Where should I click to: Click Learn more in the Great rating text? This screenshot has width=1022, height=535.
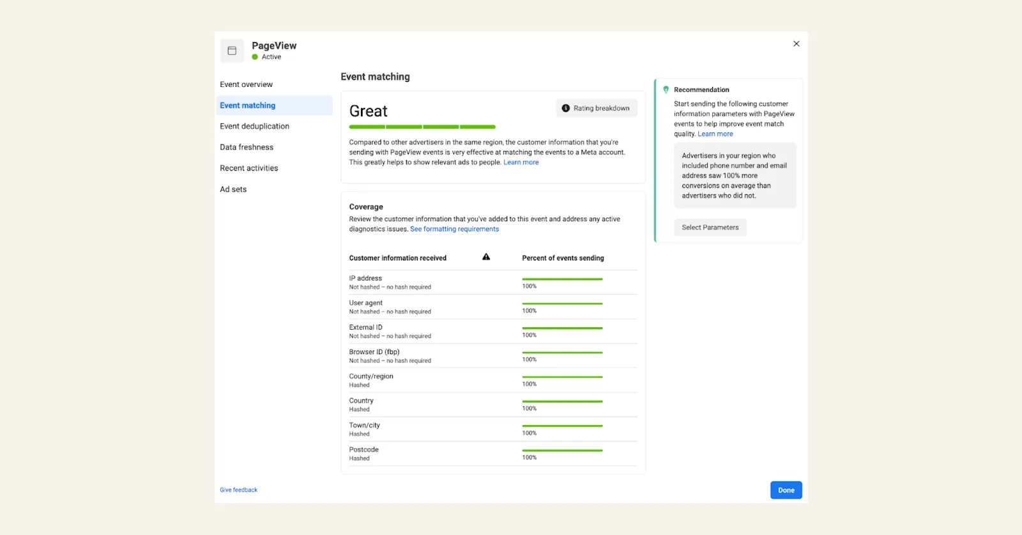(521, 162)
